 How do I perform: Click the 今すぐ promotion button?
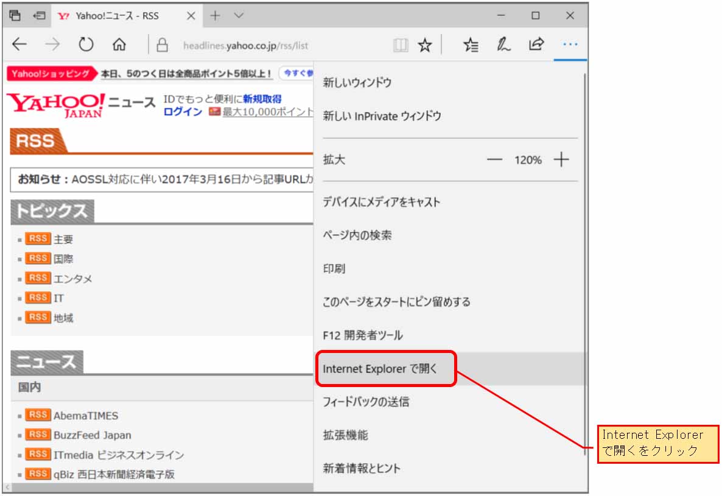(297, 73)
